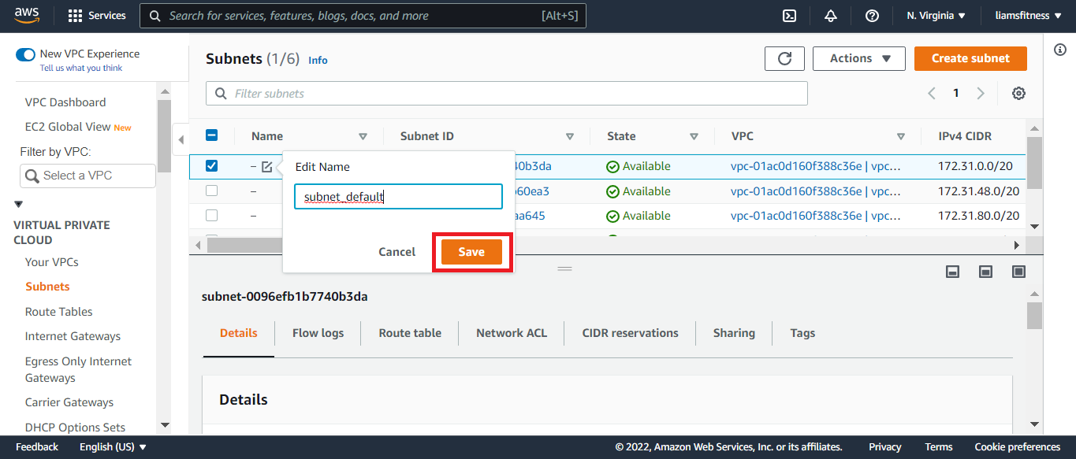Click the Create subnet button
The image size is (1076, 459).
pos(970,58)
